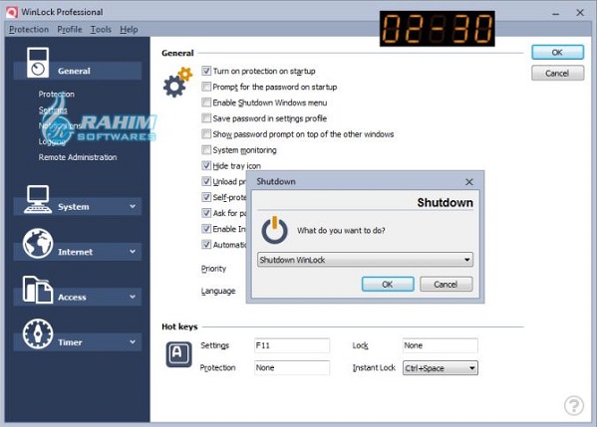Click the gears icon beside General settings
Image resolution: width=598 pixels, height=427 pixels.
click(177, 82)
